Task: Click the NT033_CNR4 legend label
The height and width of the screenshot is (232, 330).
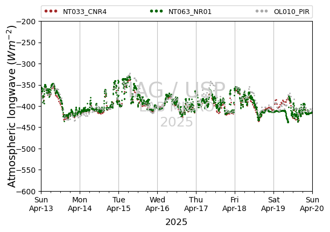Action: (85, 12)
